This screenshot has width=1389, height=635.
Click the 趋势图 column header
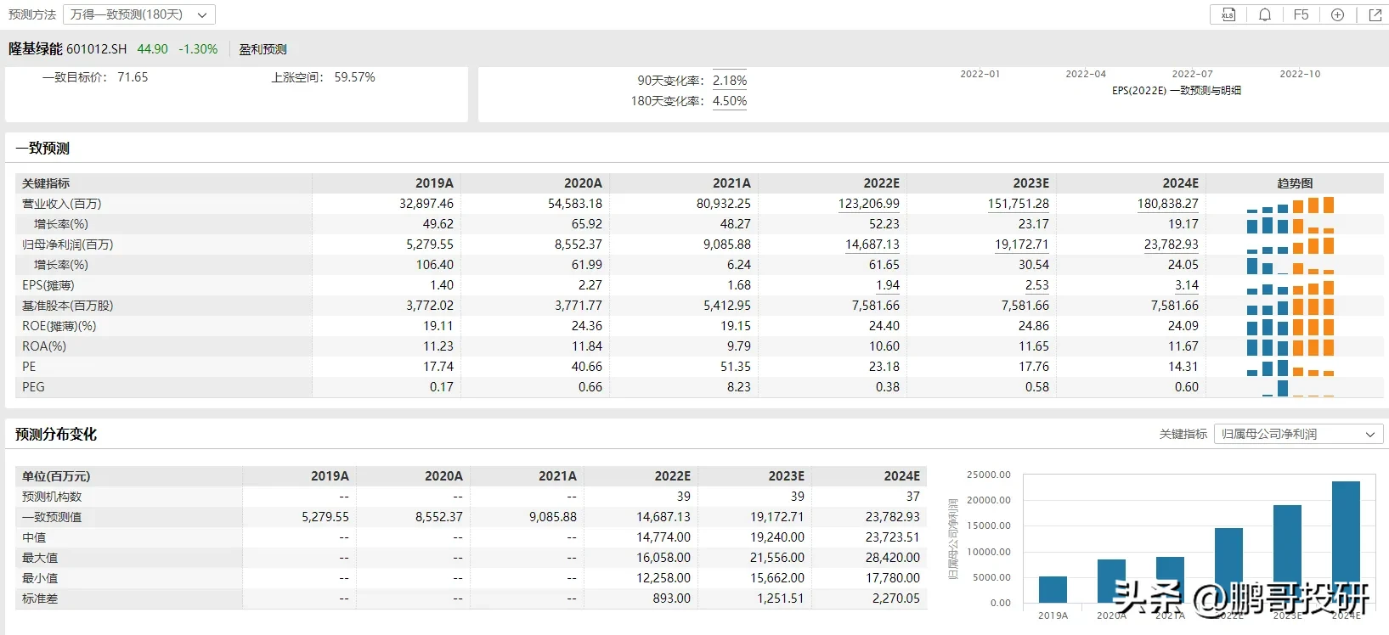(x=1295, y=183)
